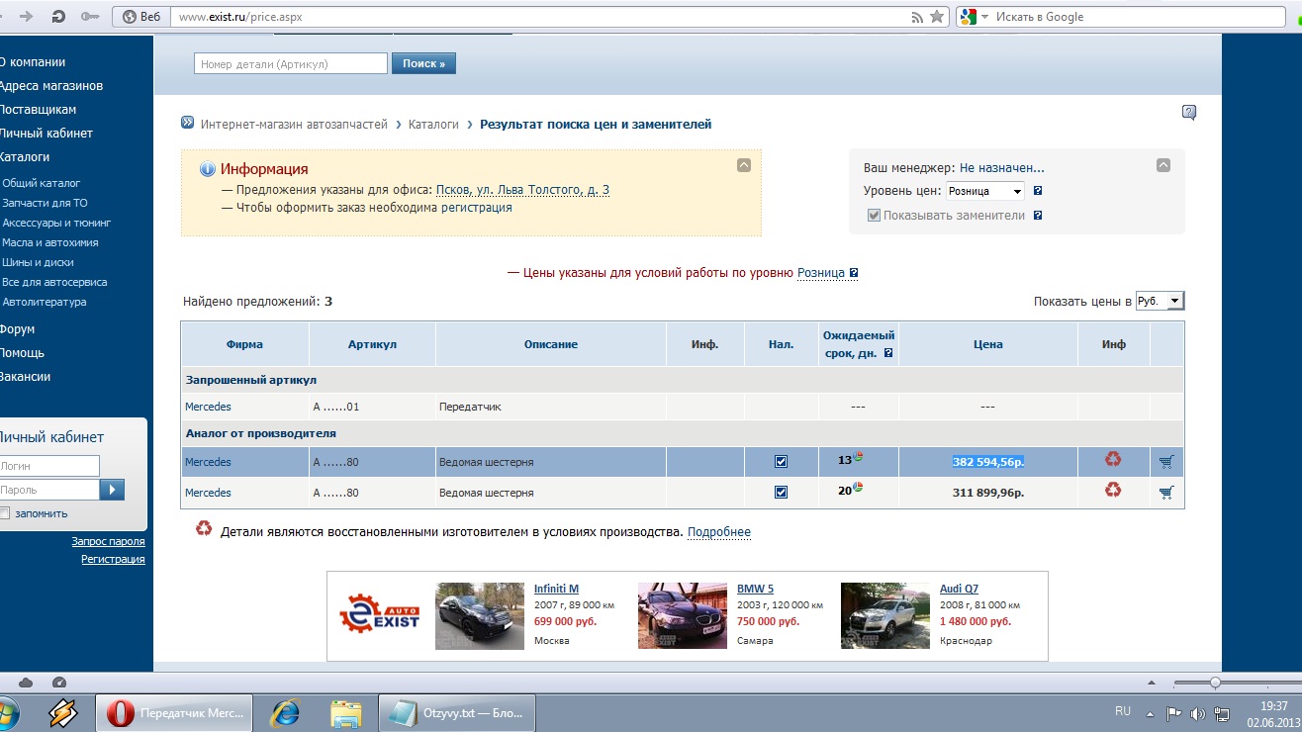This screenshot has height=732, width=1302.
Task: Click delivery statistics pie icon next to 13
Action: coord(859,457)
